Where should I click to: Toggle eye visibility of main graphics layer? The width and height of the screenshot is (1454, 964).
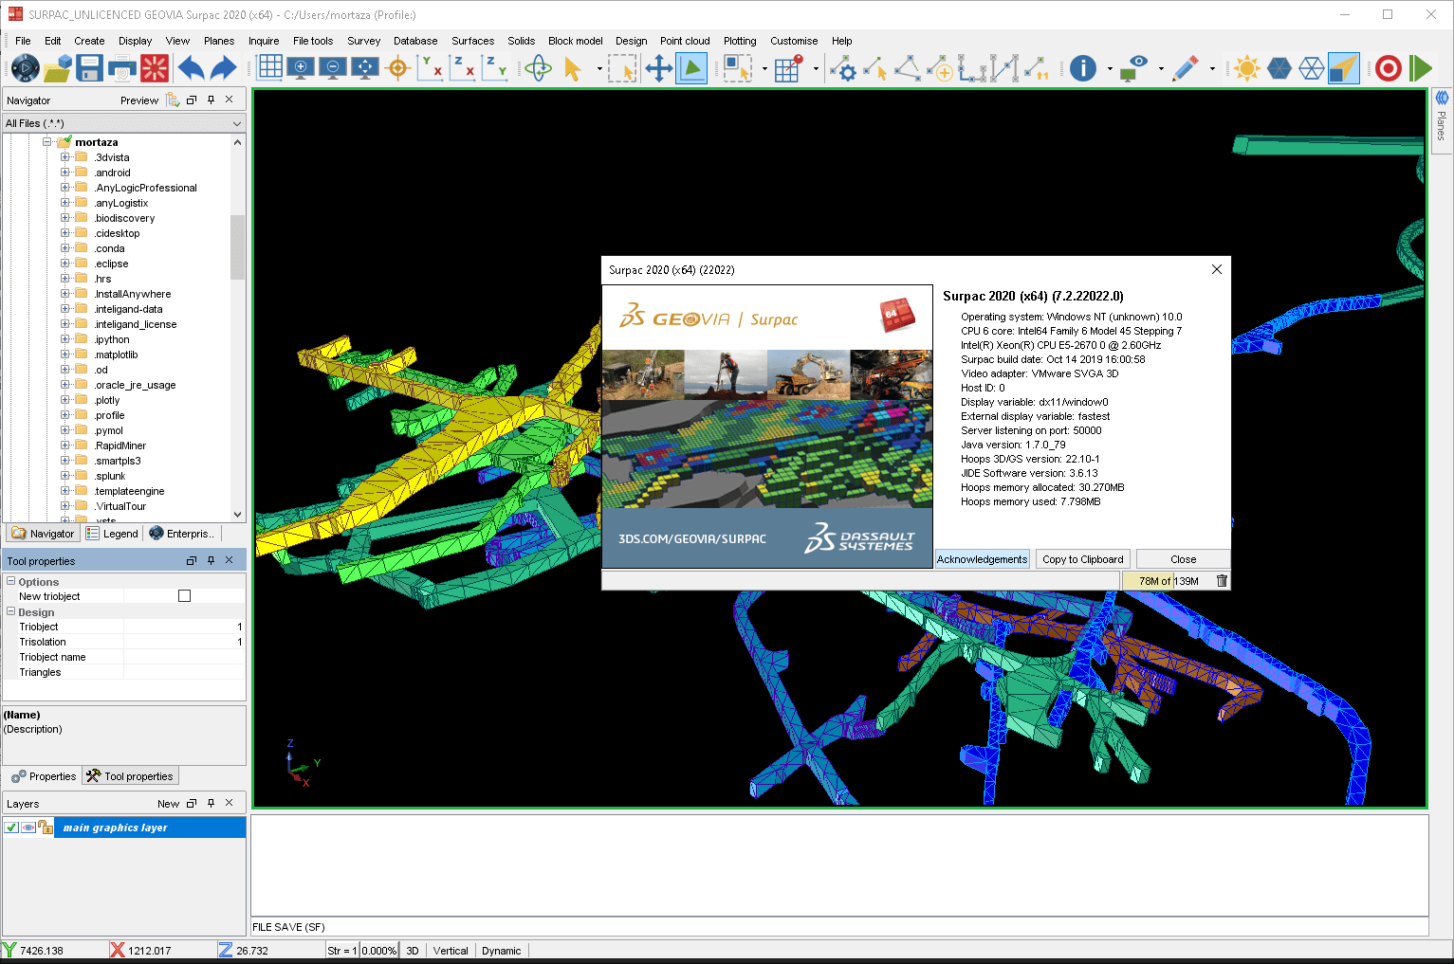[x=28, y=828]
